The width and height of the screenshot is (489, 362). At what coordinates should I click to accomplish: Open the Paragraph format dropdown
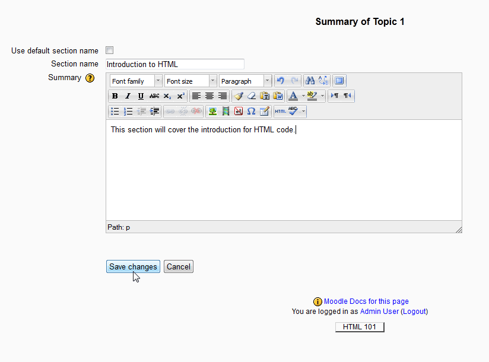point(244,81)
